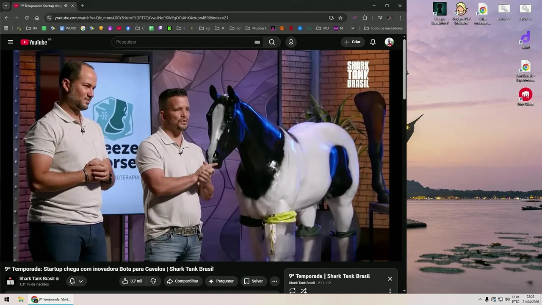Open the BA bookmarks folder
This screenshot has height=305, width=542.
pos(32,28)
